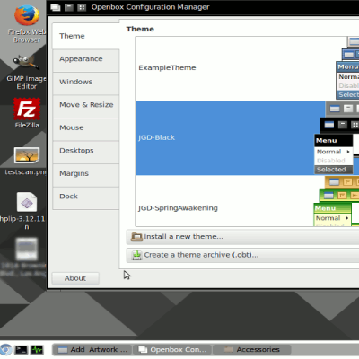This screenshot has height=359, width=359.
Task: Switch to Openbox Con... taskbar window
Action: pyautogui.click(x=172, y=349)
